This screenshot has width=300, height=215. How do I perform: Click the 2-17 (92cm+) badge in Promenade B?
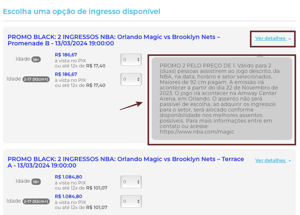click(36, 79)
